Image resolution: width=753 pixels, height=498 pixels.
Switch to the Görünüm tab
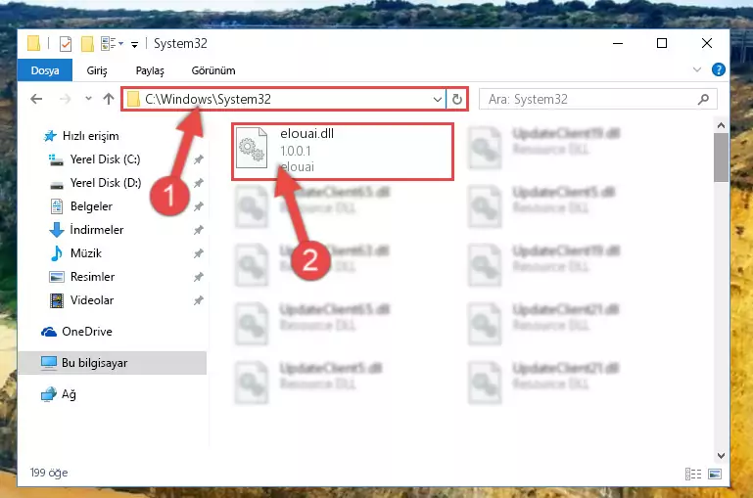tap(213, 70)
